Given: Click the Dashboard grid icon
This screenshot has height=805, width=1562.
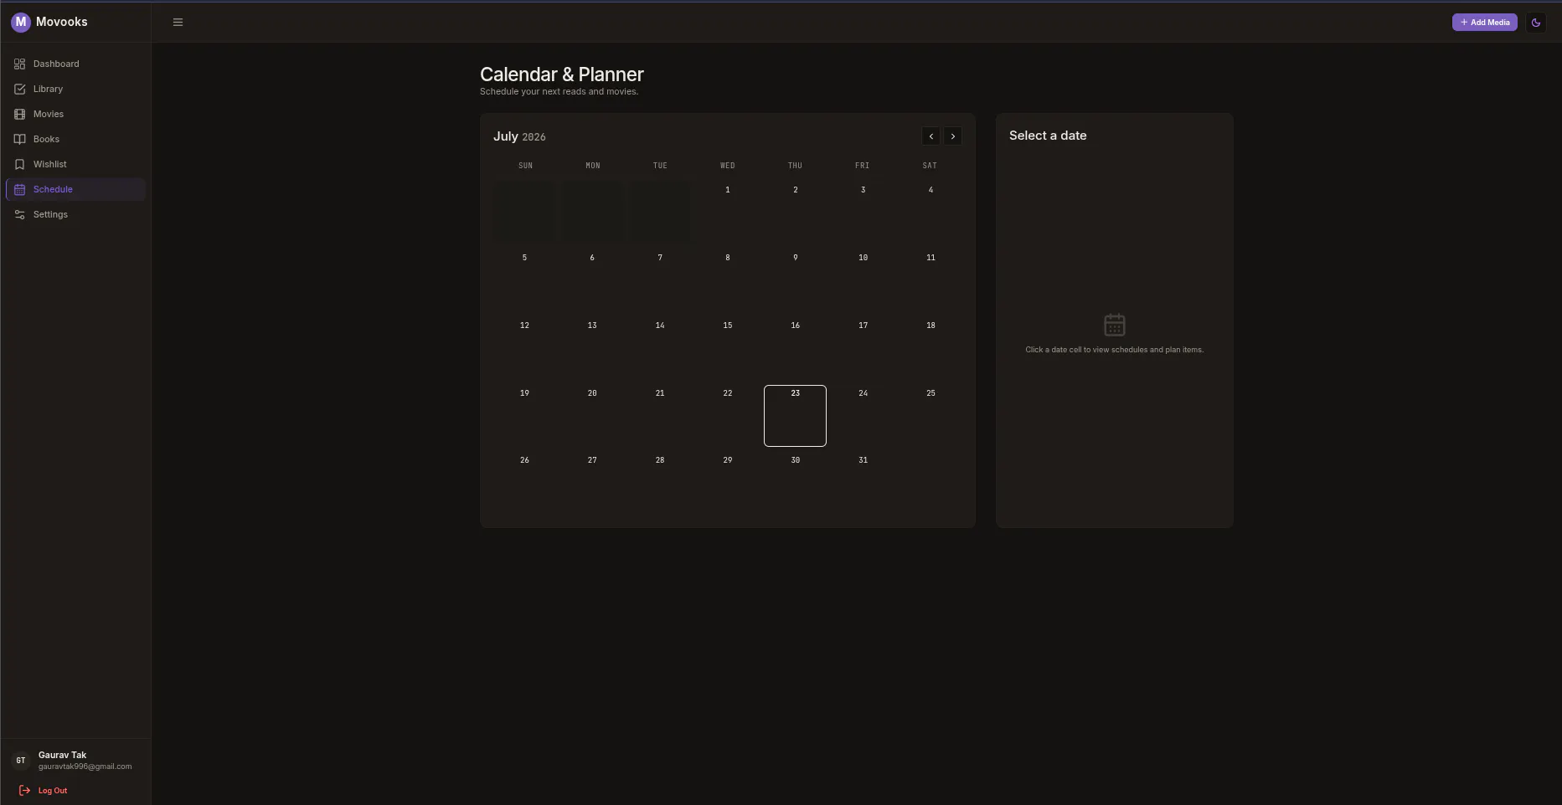Looking at the screenshot, I should point(20,64).
